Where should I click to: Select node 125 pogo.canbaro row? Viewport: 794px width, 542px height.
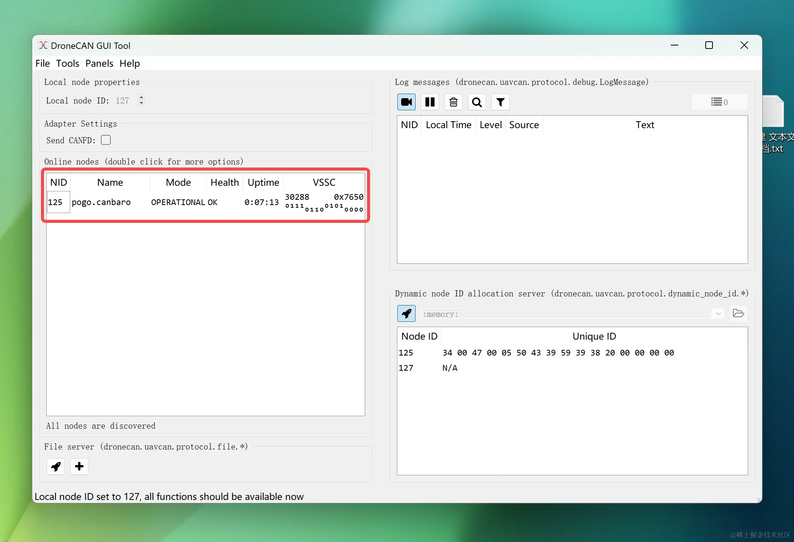(101, 202)
